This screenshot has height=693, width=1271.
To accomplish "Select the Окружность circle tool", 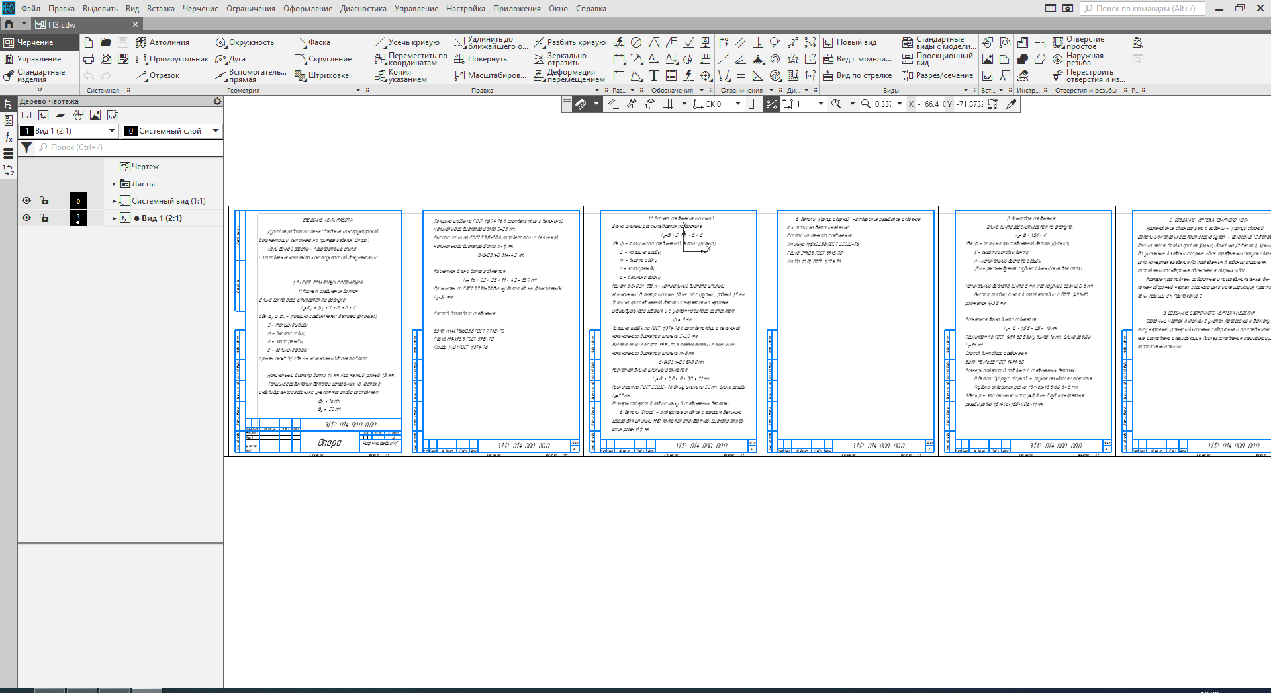I will [245, 42].
